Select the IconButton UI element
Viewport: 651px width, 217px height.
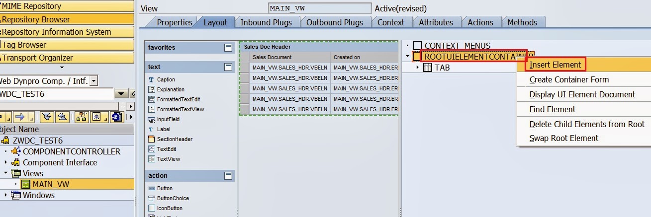tap(170, 208)
